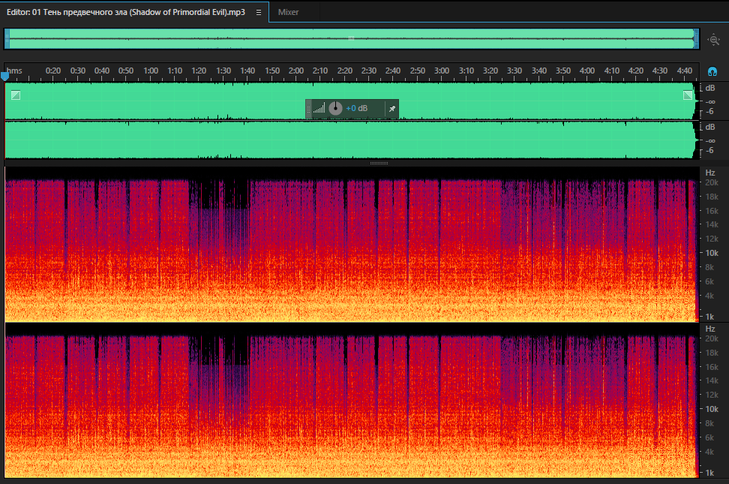
Task: Click the HUD amplitude bars icon
Action: (x=319, y=109)
